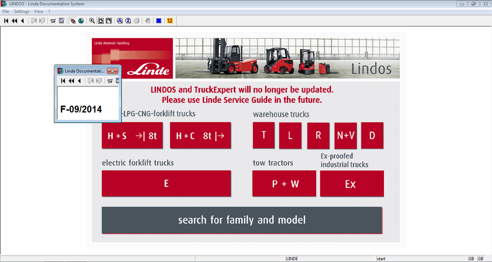
Task: Click greyed next-document icon in small window
Action: (x=99, y=81)
